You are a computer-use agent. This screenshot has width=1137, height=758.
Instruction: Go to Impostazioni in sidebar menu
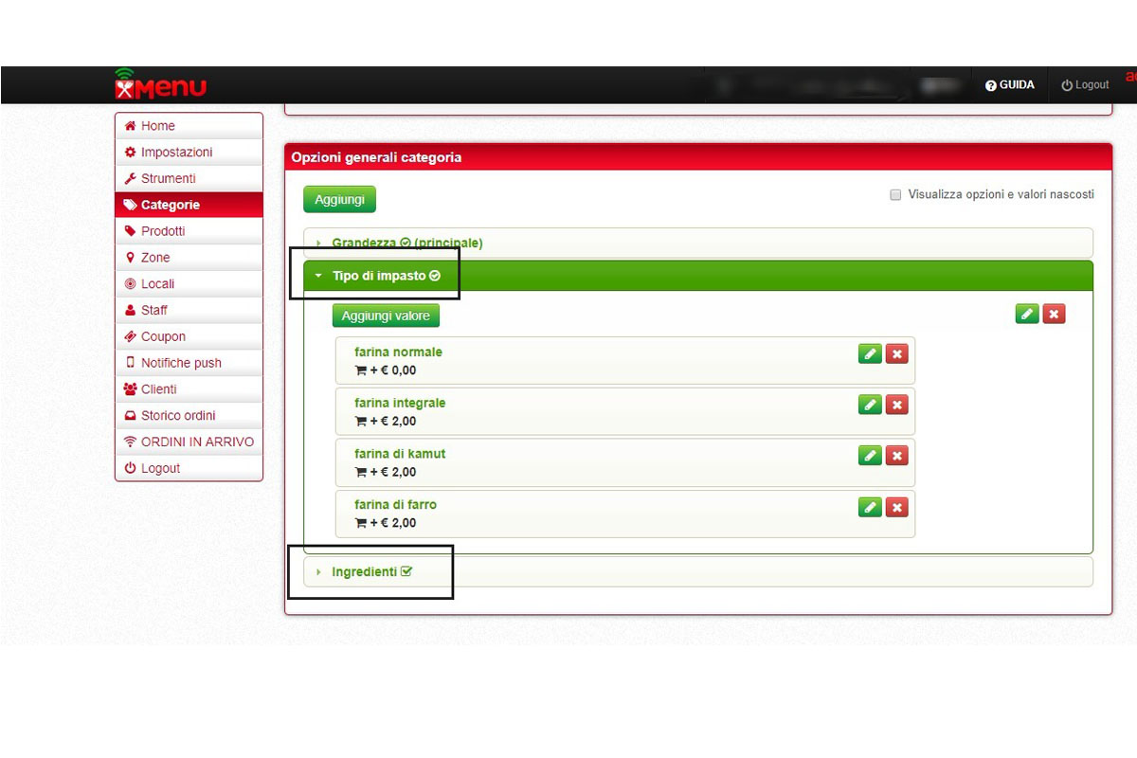click(x=176, y=153)
